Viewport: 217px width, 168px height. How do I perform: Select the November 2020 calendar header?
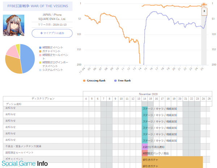(x=146, y=93)
